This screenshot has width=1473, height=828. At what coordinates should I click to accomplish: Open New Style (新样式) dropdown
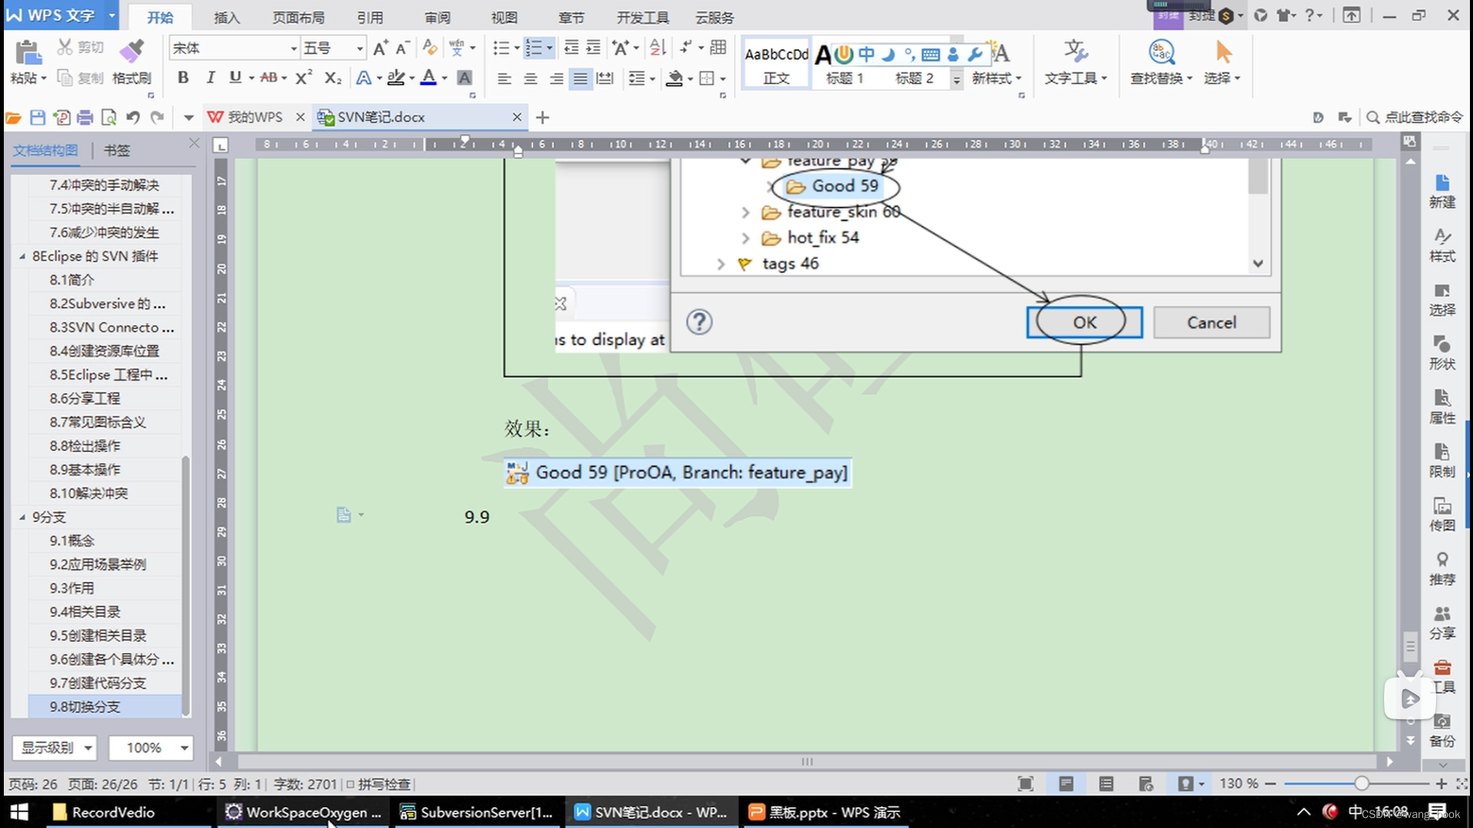click(997, 78)
